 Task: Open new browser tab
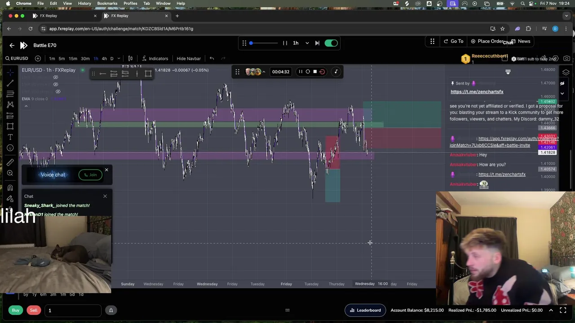(177, 16)
